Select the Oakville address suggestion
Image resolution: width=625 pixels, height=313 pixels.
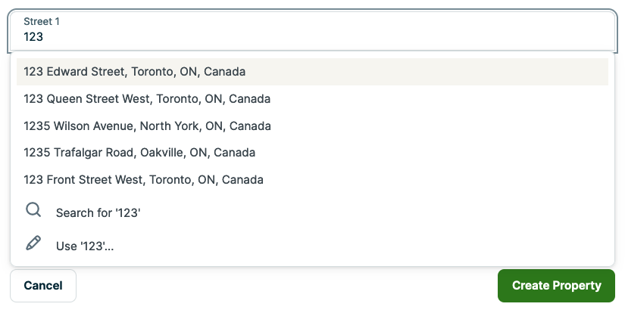[139, 153]
